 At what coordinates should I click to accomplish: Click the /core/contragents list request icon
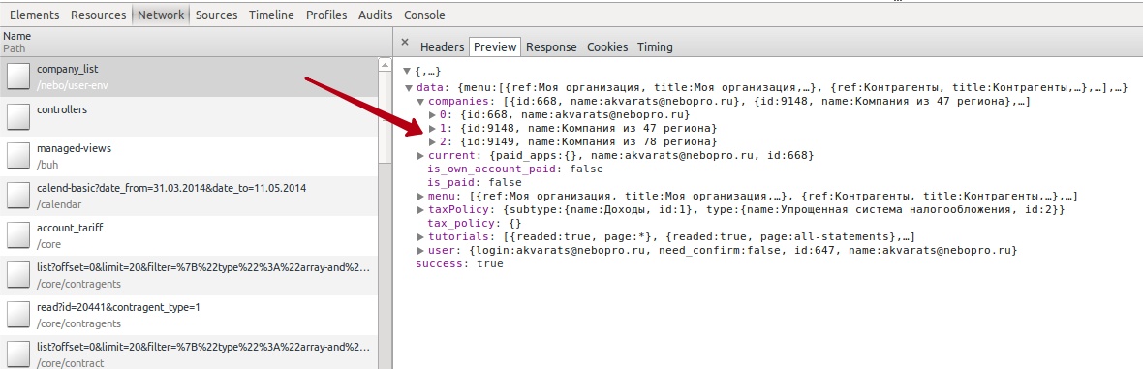pyautogui.click(x=18, y=275)
